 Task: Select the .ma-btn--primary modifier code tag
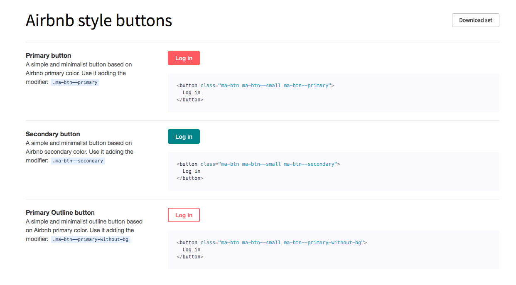75,82
